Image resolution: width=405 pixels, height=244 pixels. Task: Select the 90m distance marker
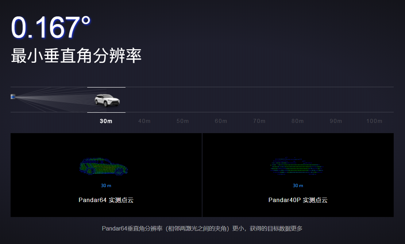pos(336,121)
